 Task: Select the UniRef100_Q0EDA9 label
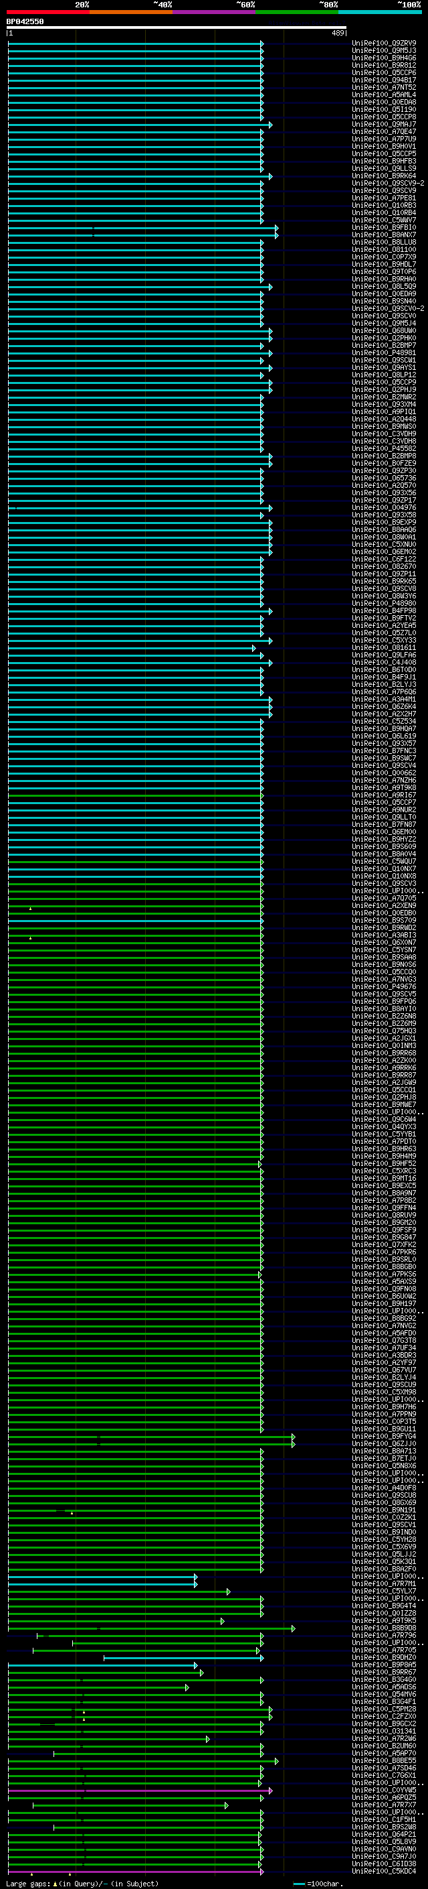[x=384, y=294]
